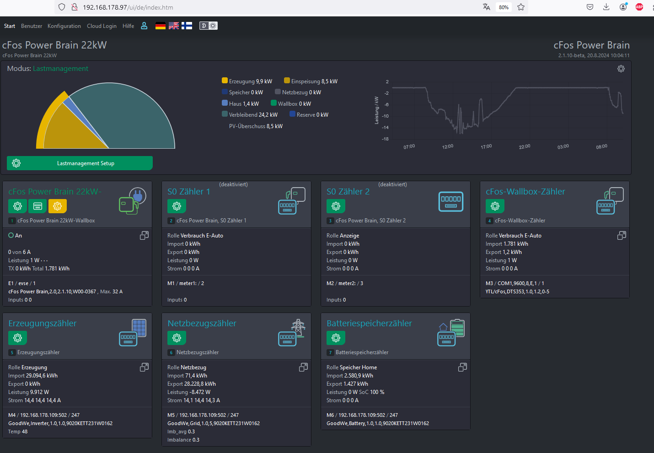654x453 pixels.
Task: Open wallbox meter display button
Action: [x=38, y=206]
